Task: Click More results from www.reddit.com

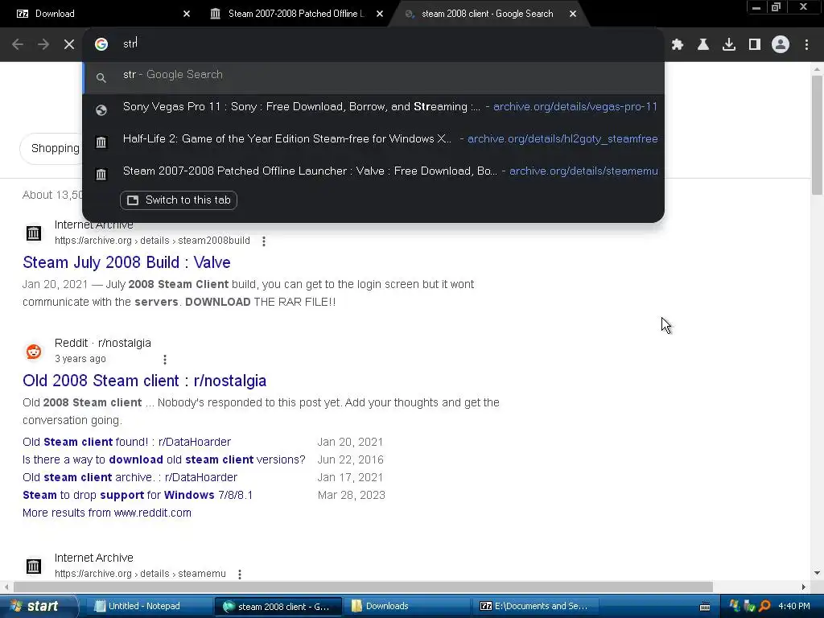Action: click(x=107, y=513)
